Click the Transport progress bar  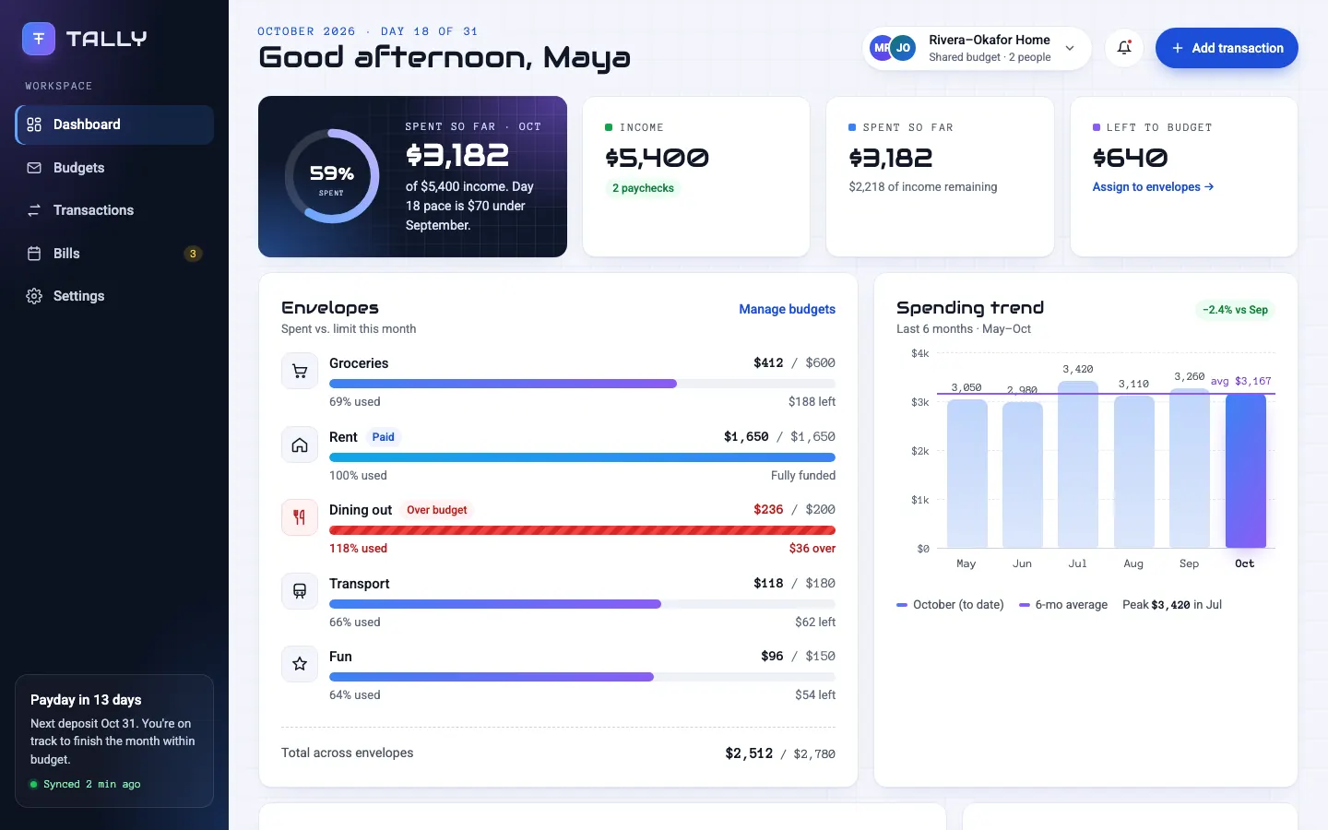tap(582, 604)
